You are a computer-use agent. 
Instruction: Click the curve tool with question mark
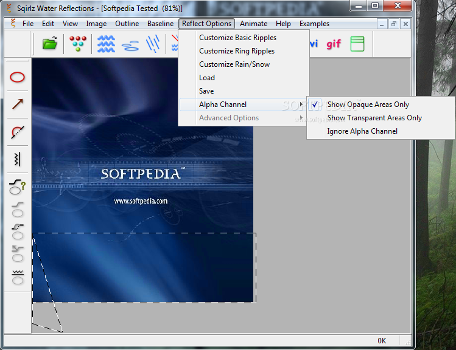tap(18, 187)
